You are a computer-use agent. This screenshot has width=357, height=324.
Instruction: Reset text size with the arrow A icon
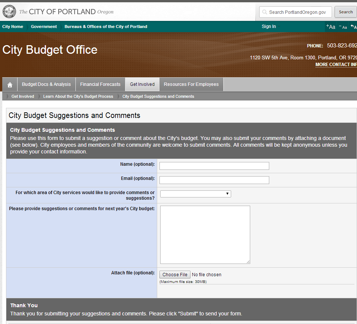point(354,27)
